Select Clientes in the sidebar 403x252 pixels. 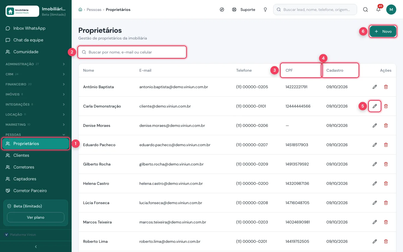point(36,155)
